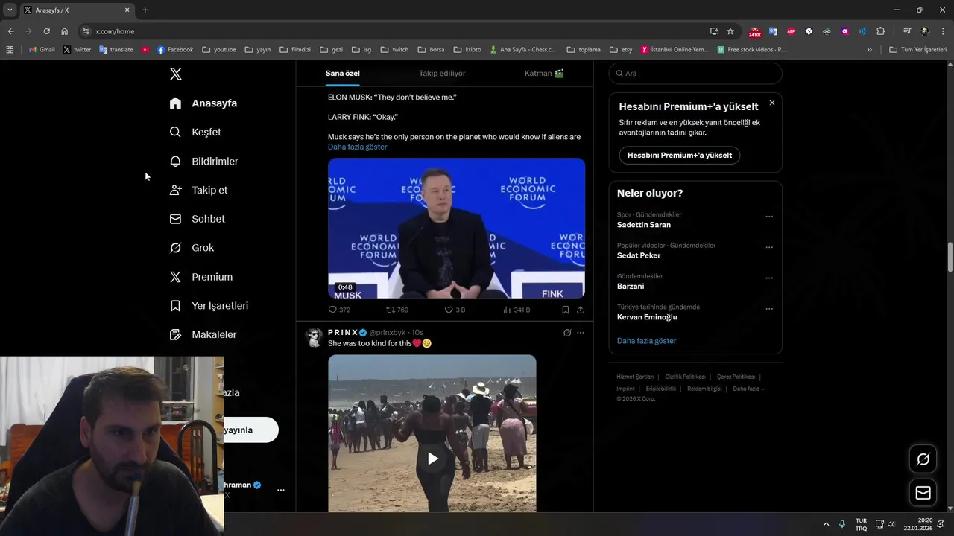View analytics showing 341 B views

tap(517, 310)
